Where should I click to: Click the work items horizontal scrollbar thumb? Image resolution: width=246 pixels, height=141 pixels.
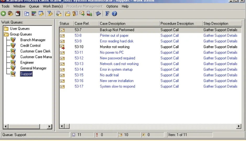click(67, 126)
